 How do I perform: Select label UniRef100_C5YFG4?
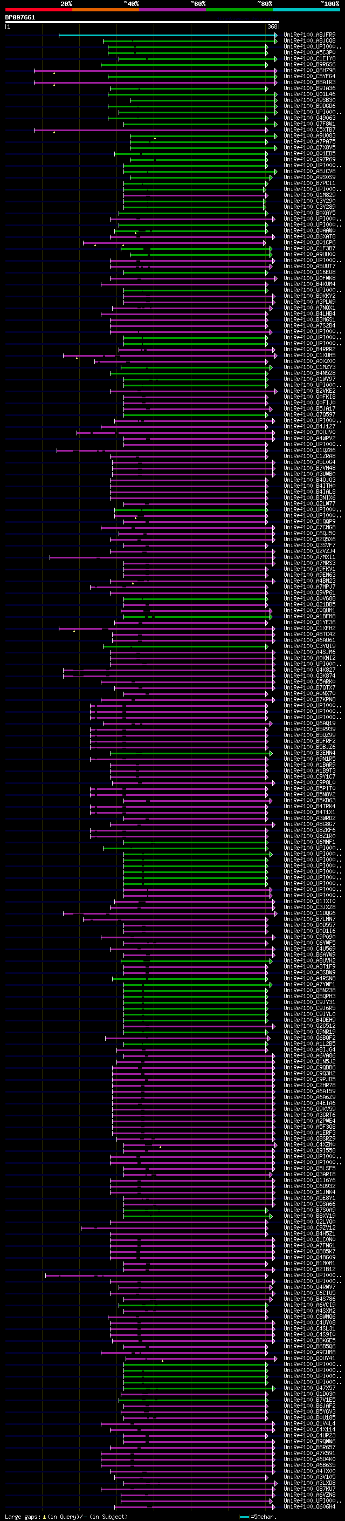pos(309,76)
